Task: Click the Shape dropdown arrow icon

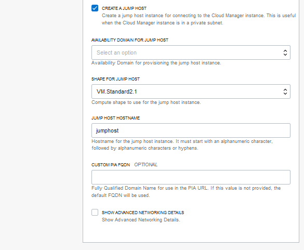Action: [x=285, y=91]
